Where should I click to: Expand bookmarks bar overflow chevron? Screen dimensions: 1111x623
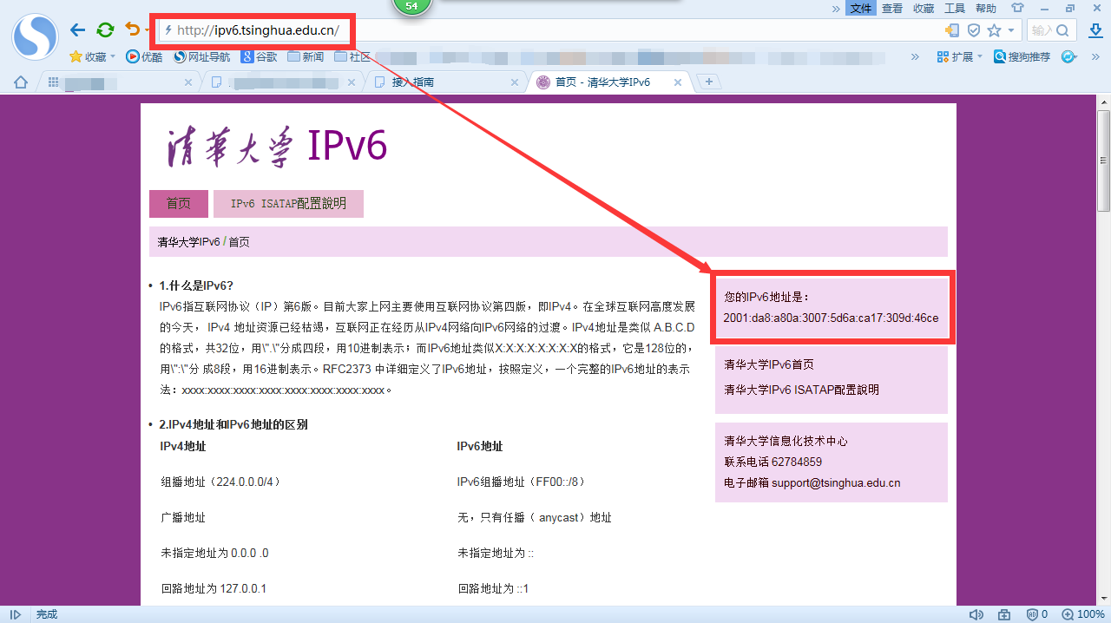(x=914, y=56)
